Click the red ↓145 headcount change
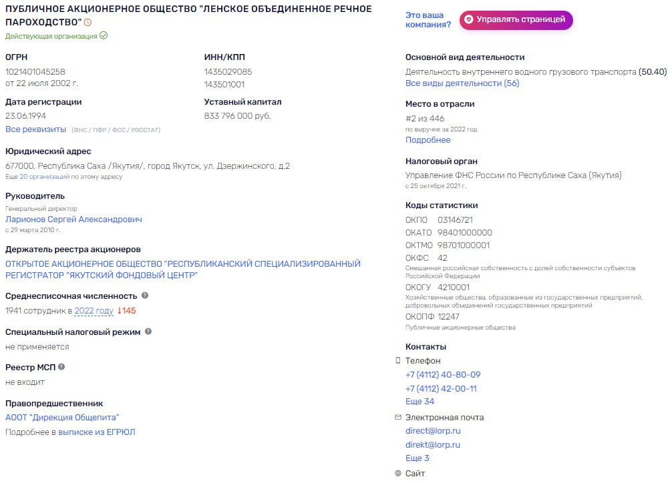The height and width of the screenshot is (483, 672). coord(126,311)
